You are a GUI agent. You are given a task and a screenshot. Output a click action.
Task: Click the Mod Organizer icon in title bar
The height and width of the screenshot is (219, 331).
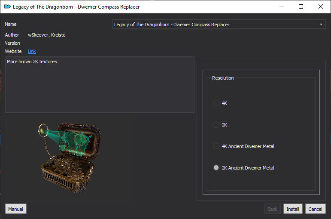pos(7,6)
